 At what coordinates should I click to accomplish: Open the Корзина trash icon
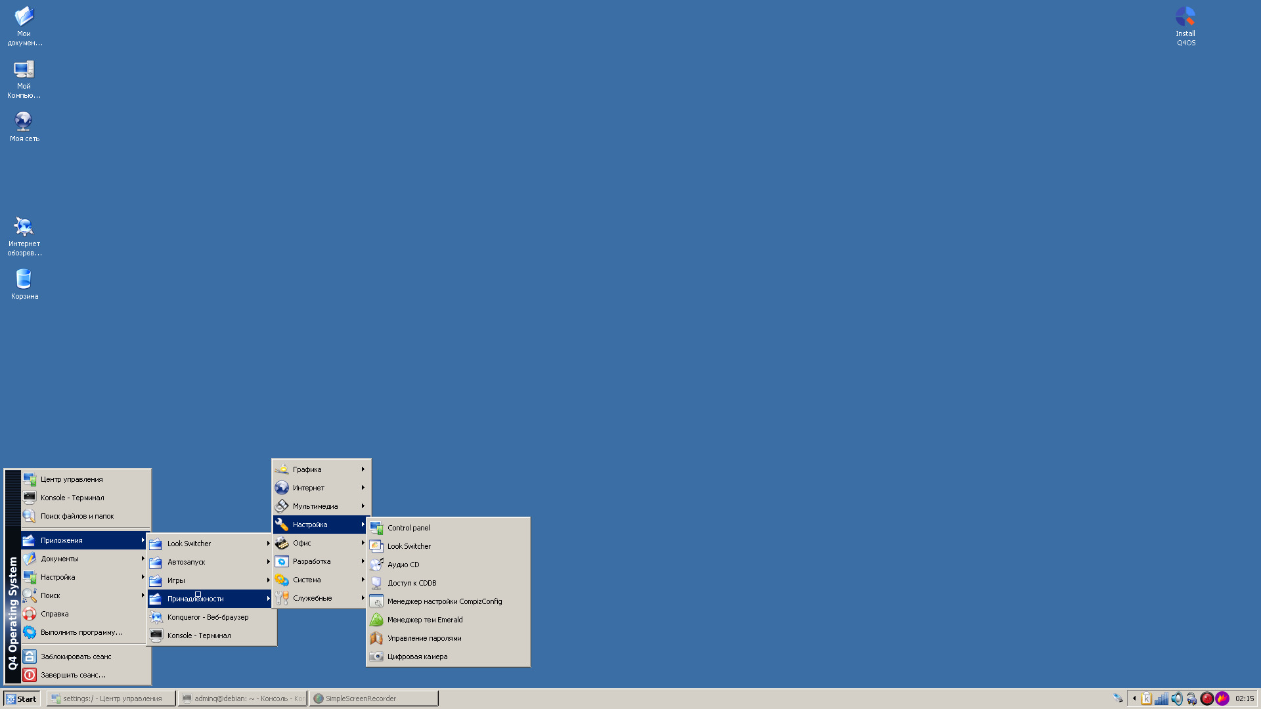[x=24, y=284]
